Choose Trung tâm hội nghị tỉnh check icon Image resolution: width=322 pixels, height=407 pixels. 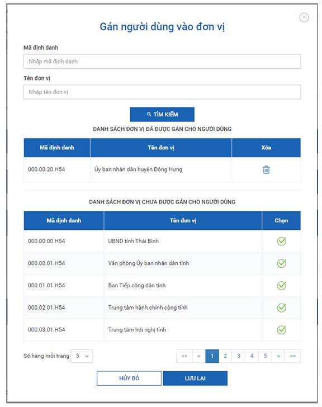click(281, 330)
